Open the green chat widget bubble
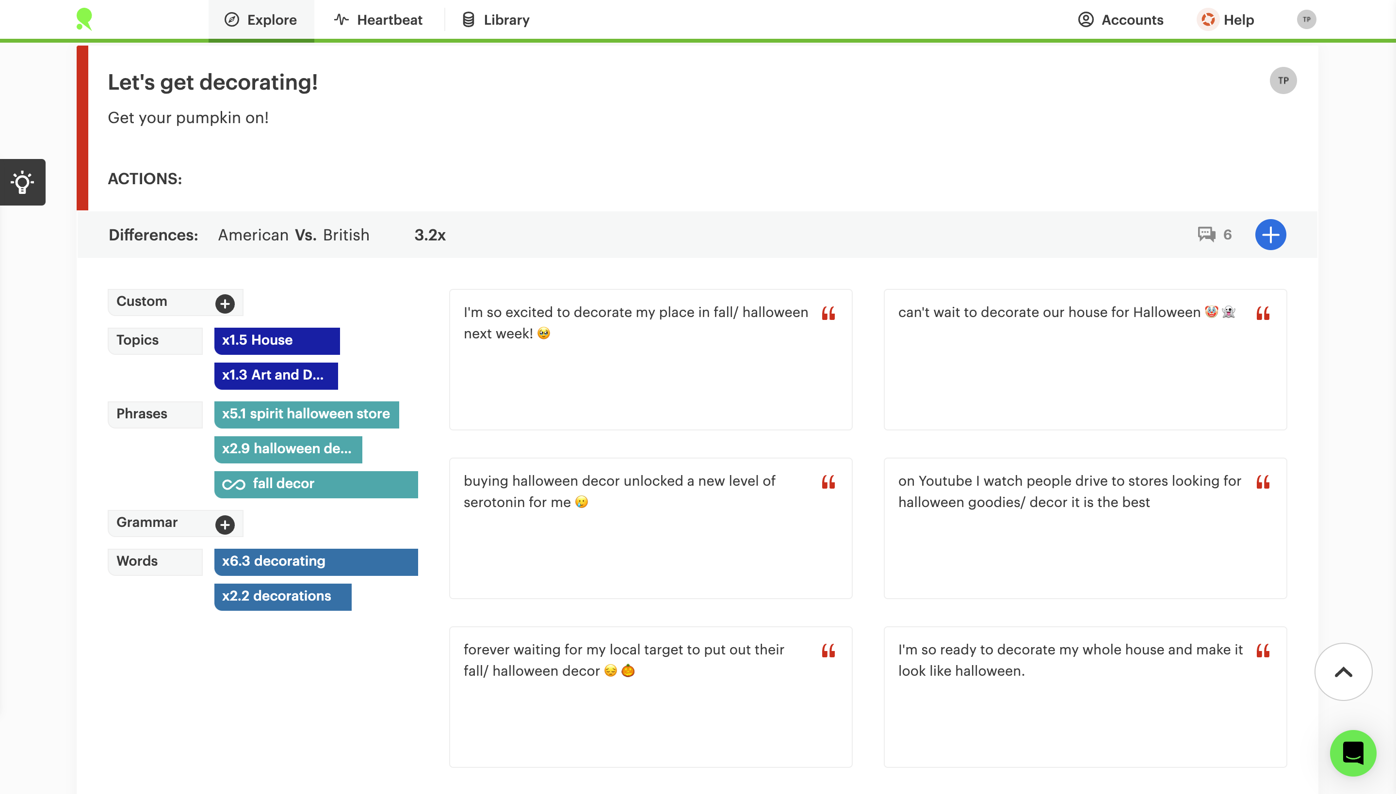The width and height of the screenshot is (1396, 794). 1353,753
